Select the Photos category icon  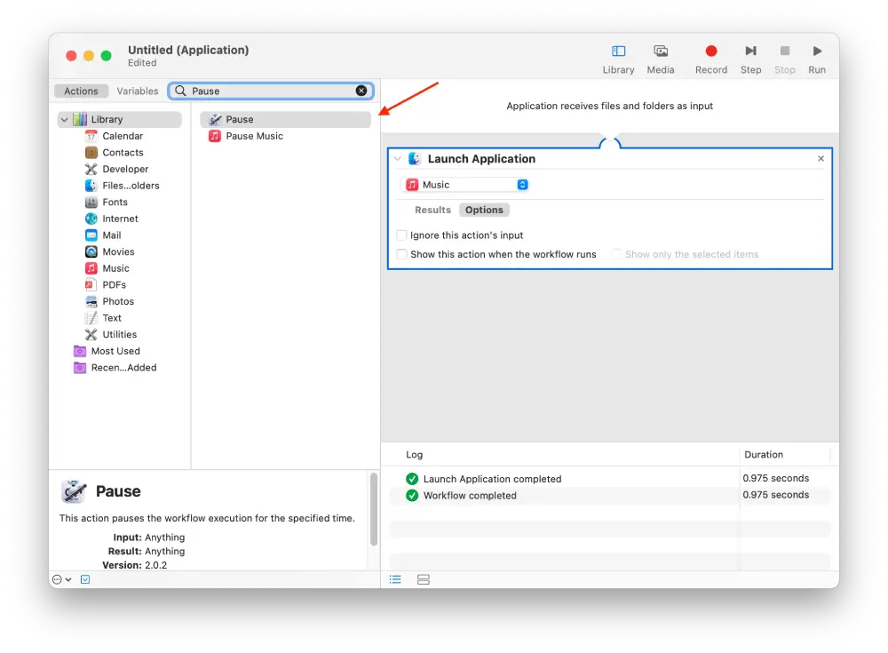(x=91, y=301)
